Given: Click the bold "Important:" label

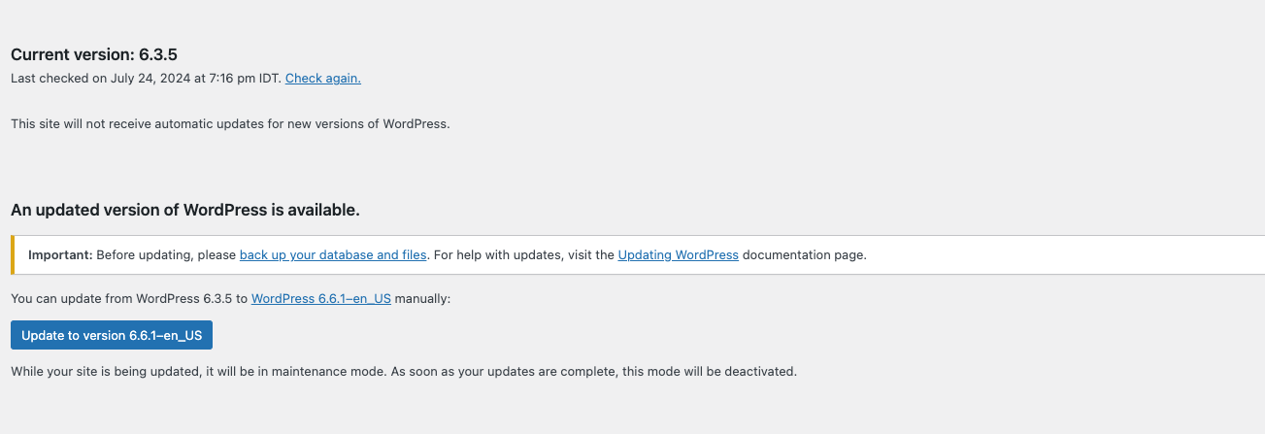Looking at the screenshot, I should pyautogui.click(x=60, y=255).
